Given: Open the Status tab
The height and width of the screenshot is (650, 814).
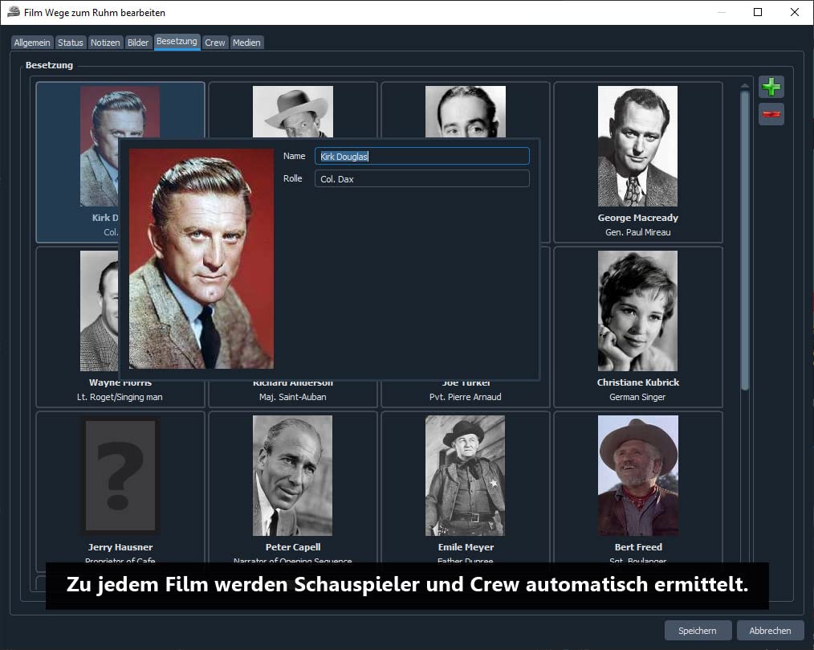Looking at the screenshot, I should pyautogui.click(x=70, y=43).
